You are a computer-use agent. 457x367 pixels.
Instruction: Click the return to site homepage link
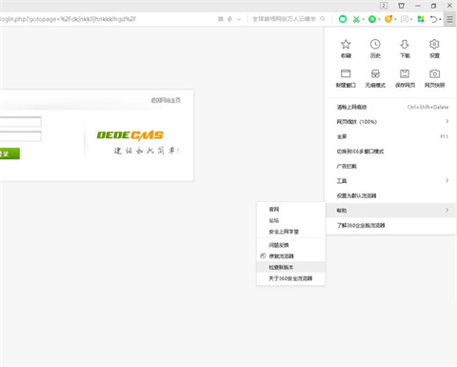pos(166,100)
